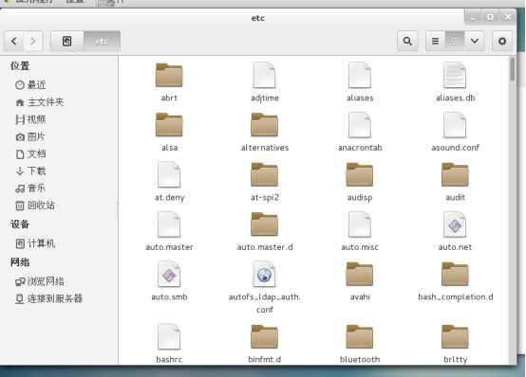
Task: Open 下载 downloads in sidebar
Action: 30,171
